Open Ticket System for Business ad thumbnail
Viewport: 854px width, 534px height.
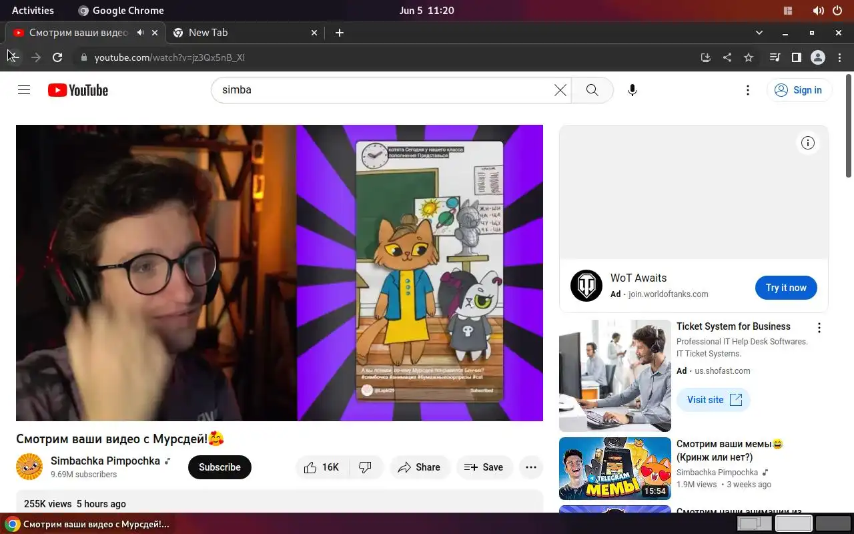[x=615, y=376]
